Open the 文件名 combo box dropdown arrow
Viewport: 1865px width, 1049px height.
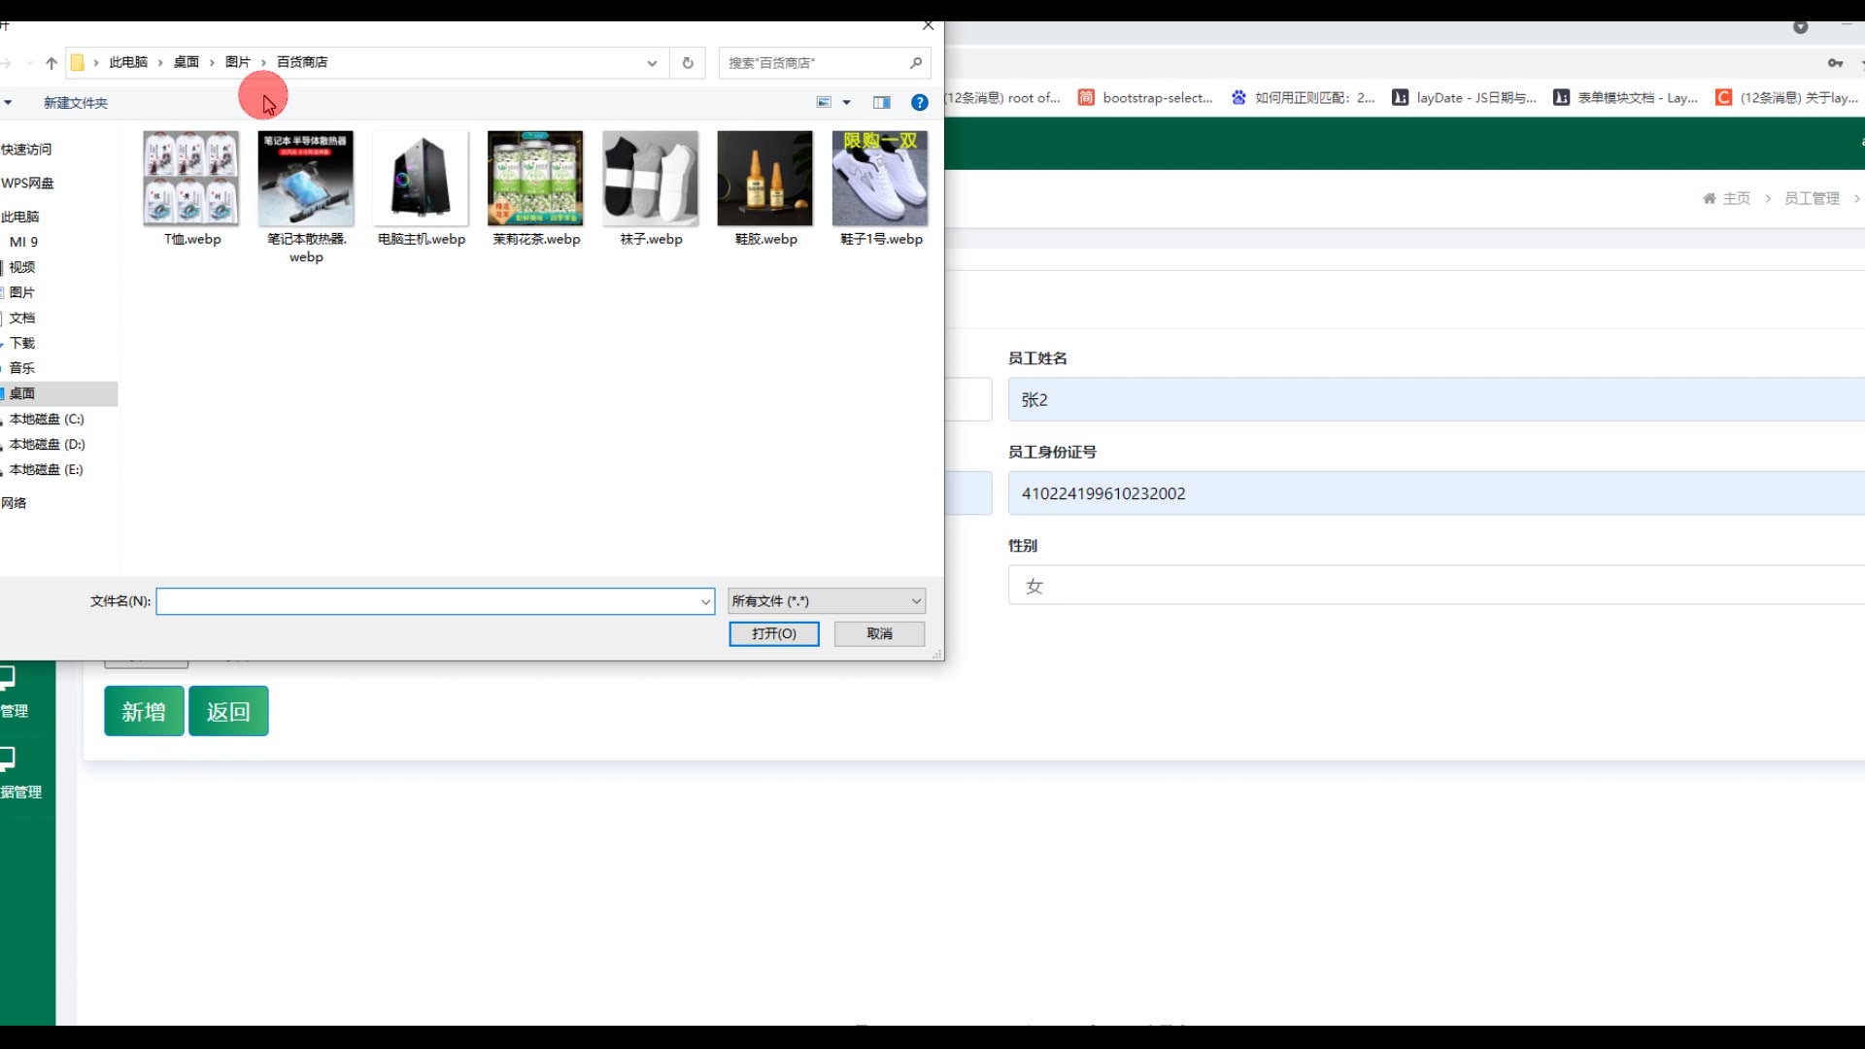coord(705,602)
